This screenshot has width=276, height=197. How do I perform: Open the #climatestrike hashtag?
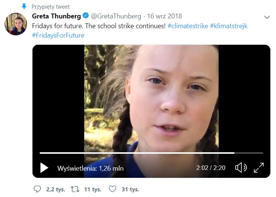187,26
